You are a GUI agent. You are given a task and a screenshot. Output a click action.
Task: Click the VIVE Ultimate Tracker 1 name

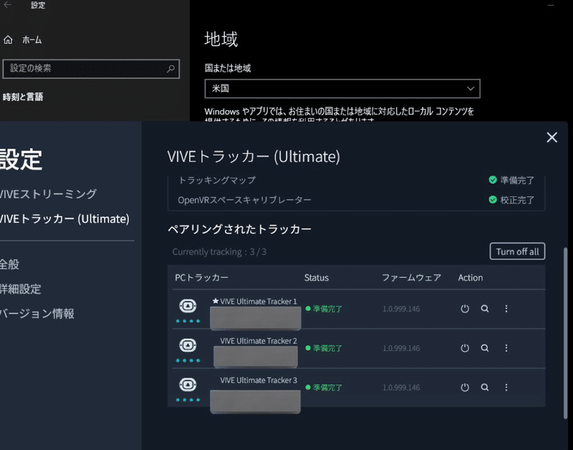[259, 301]
